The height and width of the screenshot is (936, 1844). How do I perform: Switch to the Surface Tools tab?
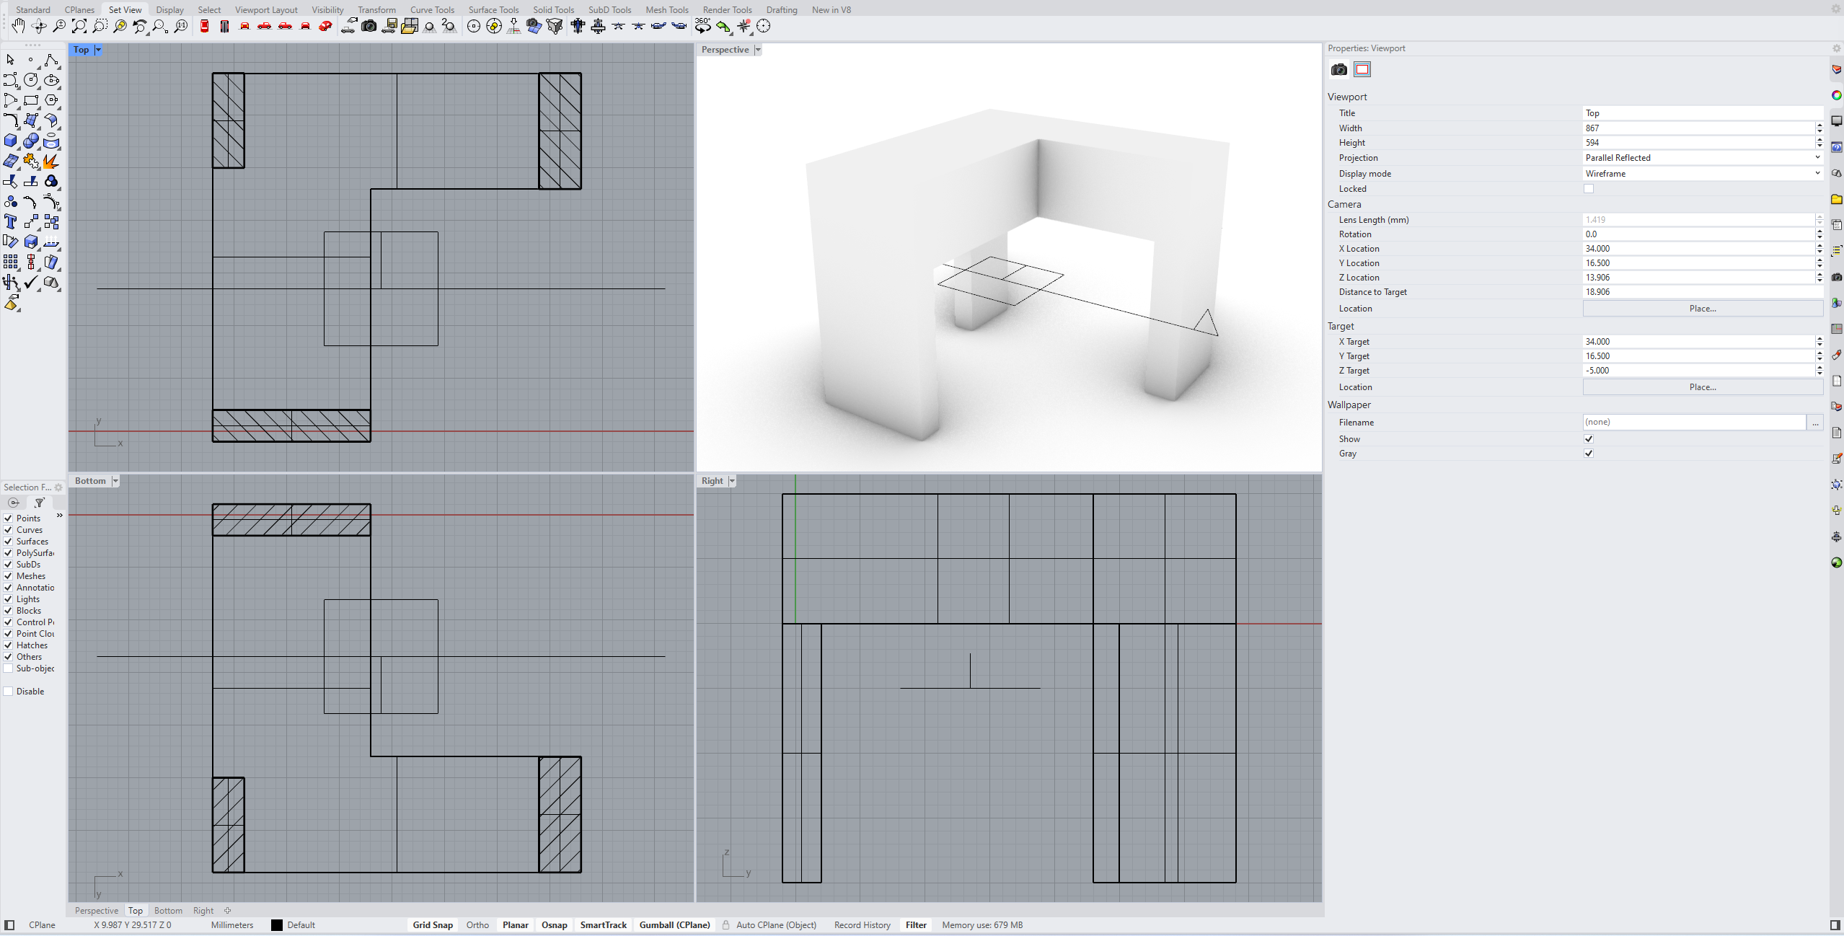coord(493,9)
